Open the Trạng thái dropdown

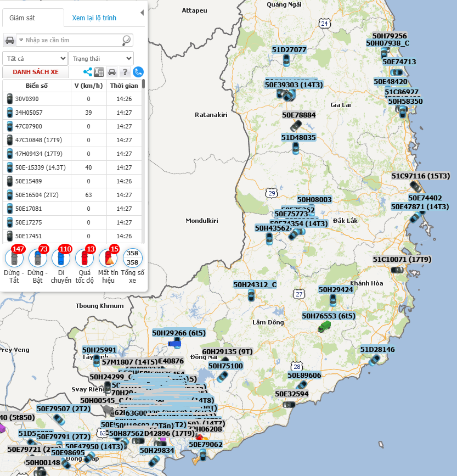[x=101, y=58]
